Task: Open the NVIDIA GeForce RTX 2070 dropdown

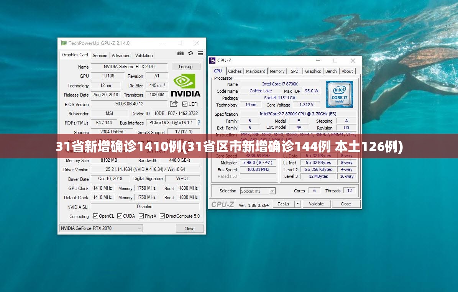Action: pyautogui.click(x=101, y=228)
